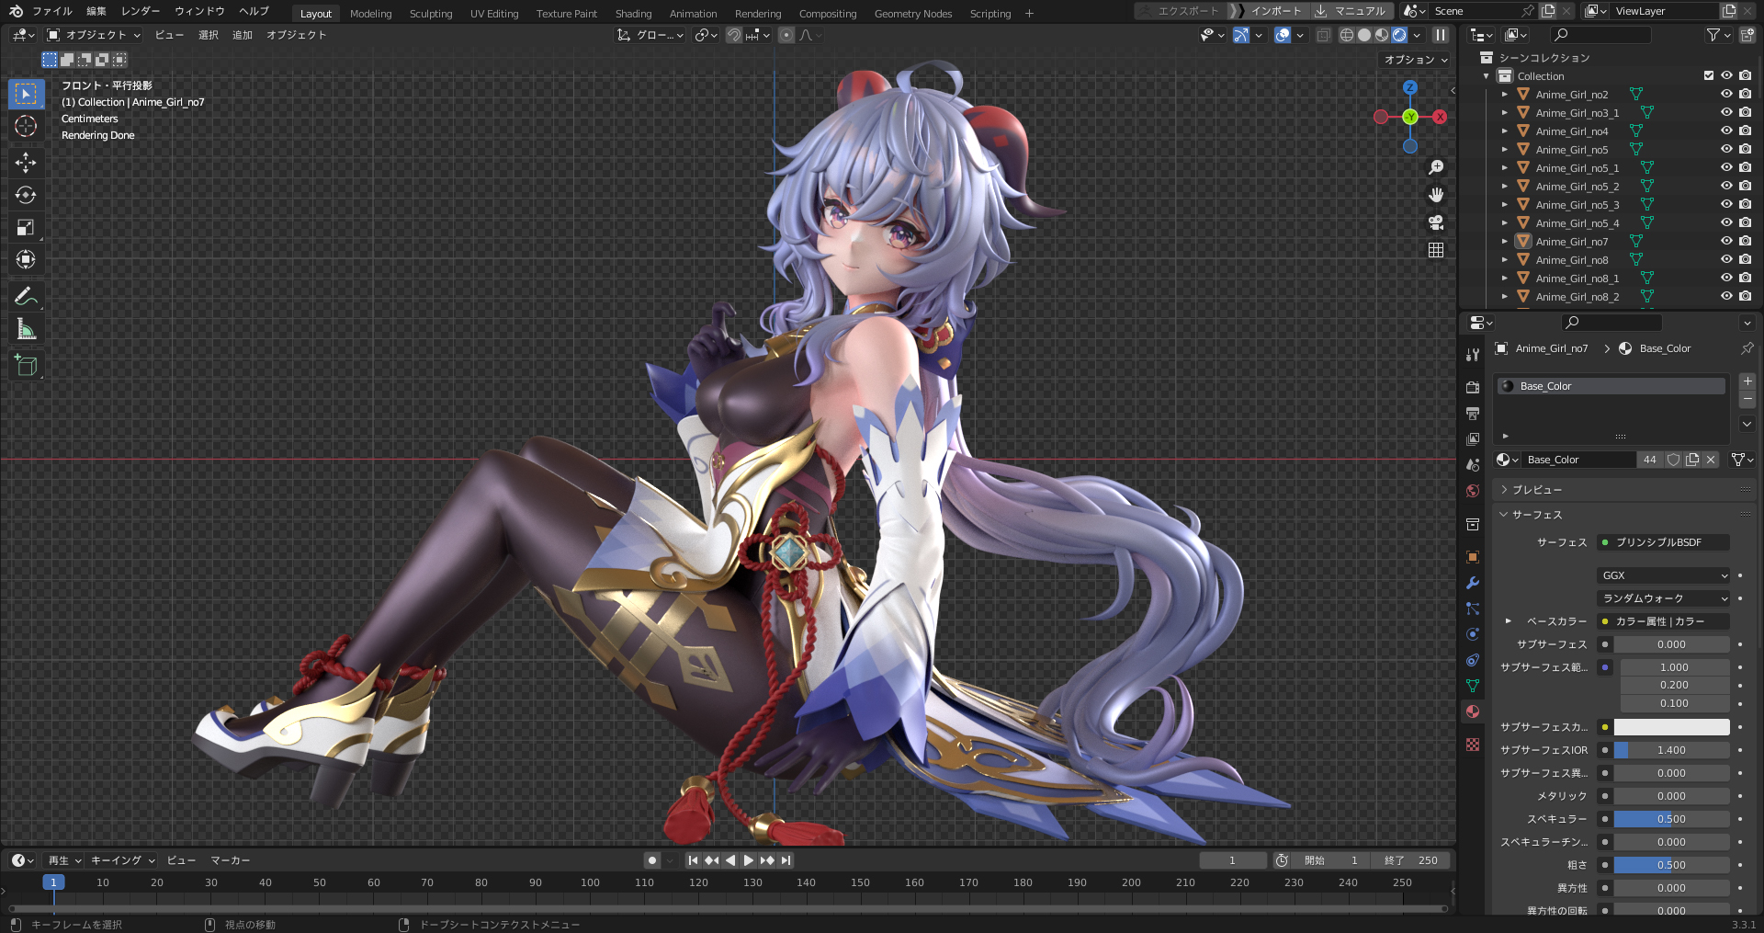Screen dimensions: 1764x933
Task: Open the レンダー menu
Action: [141, 11]
